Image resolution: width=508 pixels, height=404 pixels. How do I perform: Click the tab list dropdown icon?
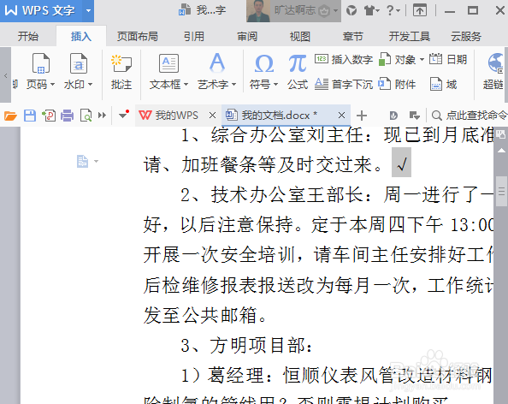(x=415, y=116)
